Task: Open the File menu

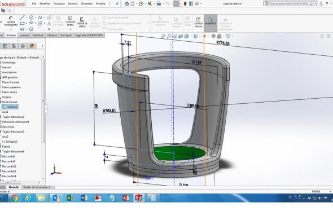Action: pyautogui.click(x=34, y=3)
